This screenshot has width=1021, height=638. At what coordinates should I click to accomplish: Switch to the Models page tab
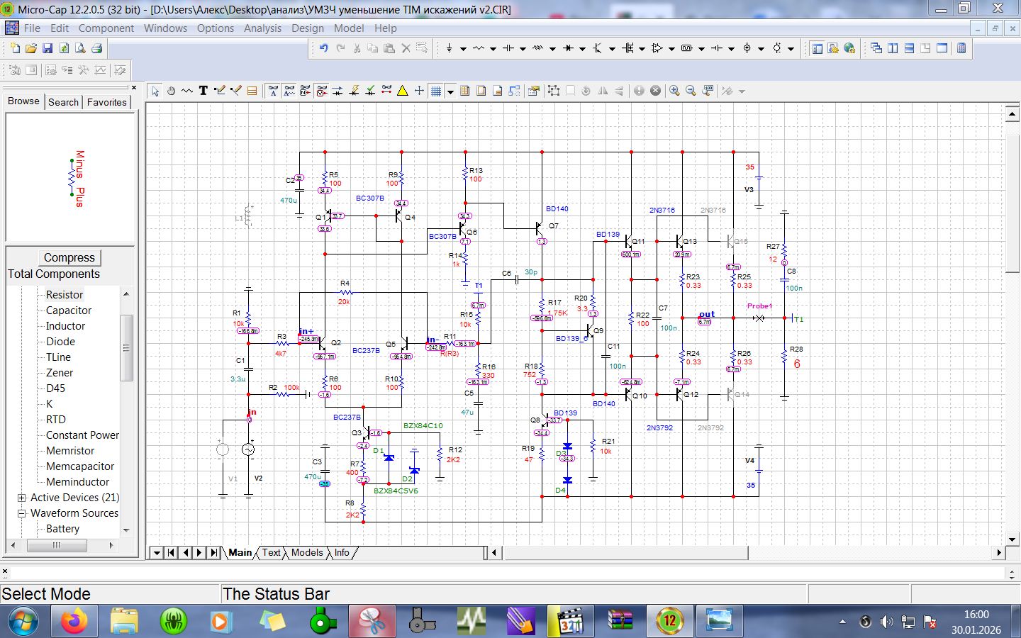coord(306,553)
